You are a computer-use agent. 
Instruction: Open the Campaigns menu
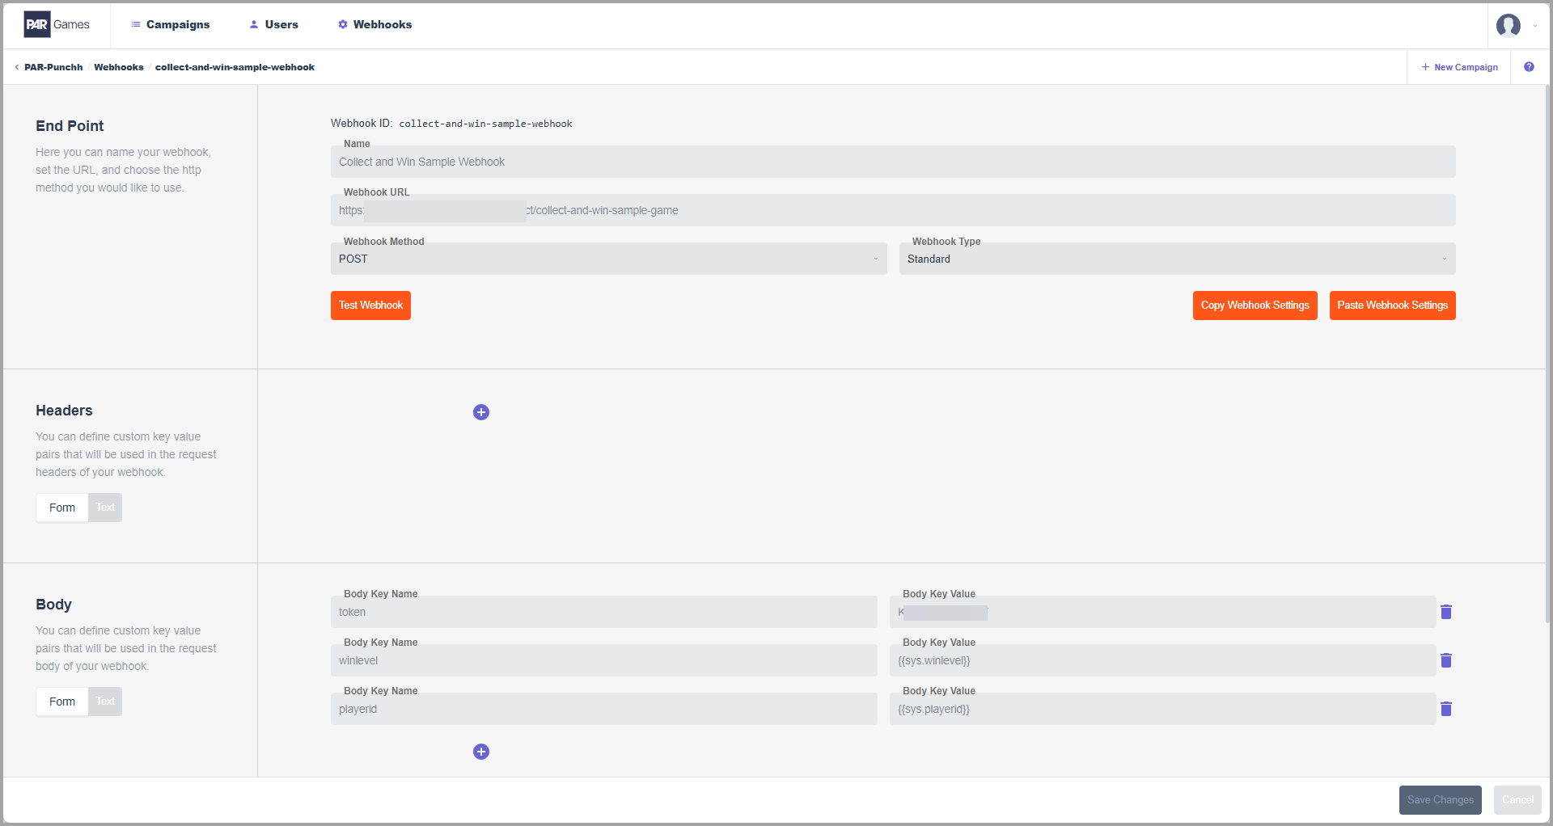(x=171, y=24)
